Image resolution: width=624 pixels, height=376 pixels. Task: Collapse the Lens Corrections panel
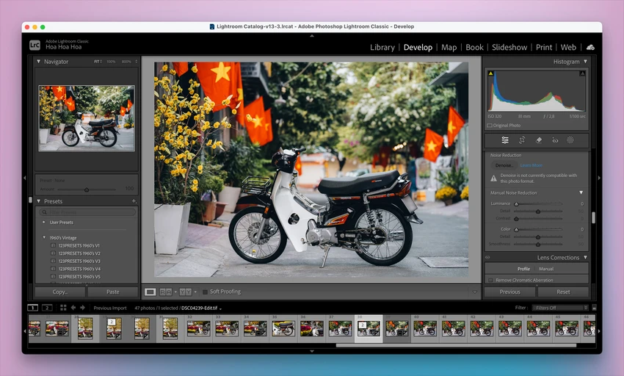pos(585,257)
